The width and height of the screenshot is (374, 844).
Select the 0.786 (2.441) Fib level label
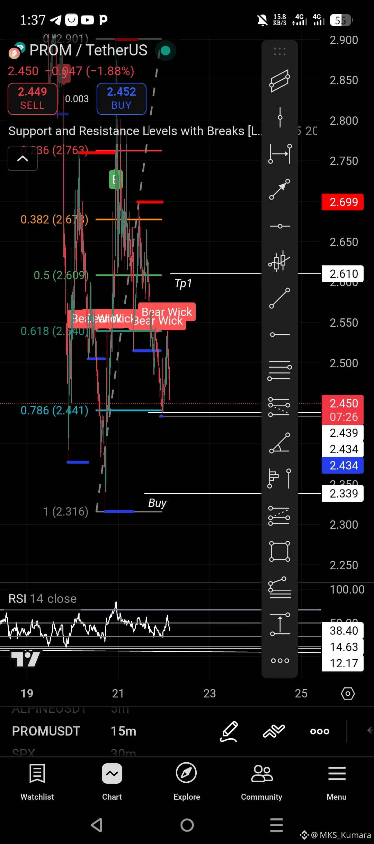point(54,410)
